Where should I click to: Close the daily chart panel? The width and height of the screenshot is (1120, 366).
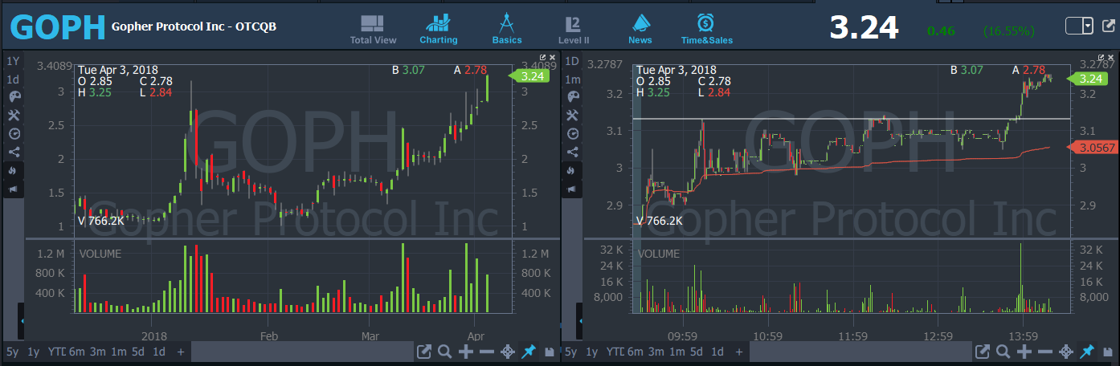(552, 57)
